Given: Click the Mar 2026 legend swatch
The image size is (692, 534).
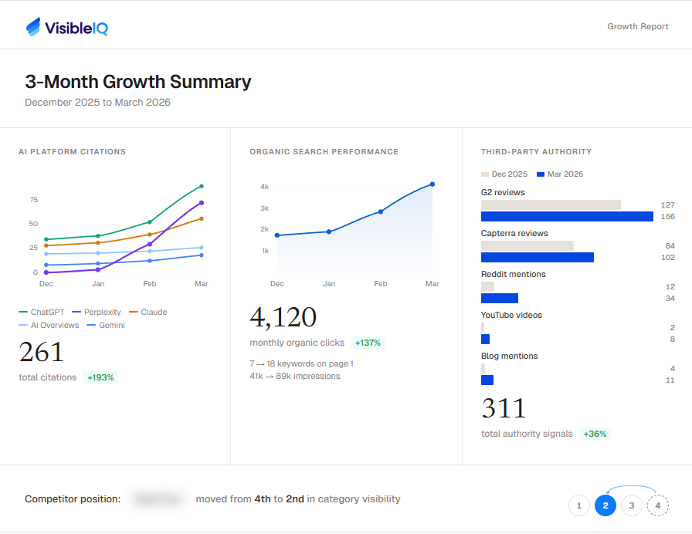Looking at the screenshot, I should point(540,174).
